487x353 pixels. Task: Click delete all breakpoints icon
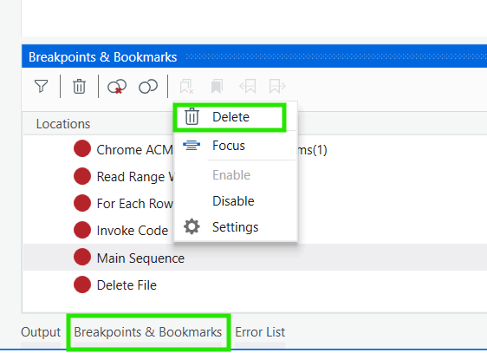coord(117,86)
